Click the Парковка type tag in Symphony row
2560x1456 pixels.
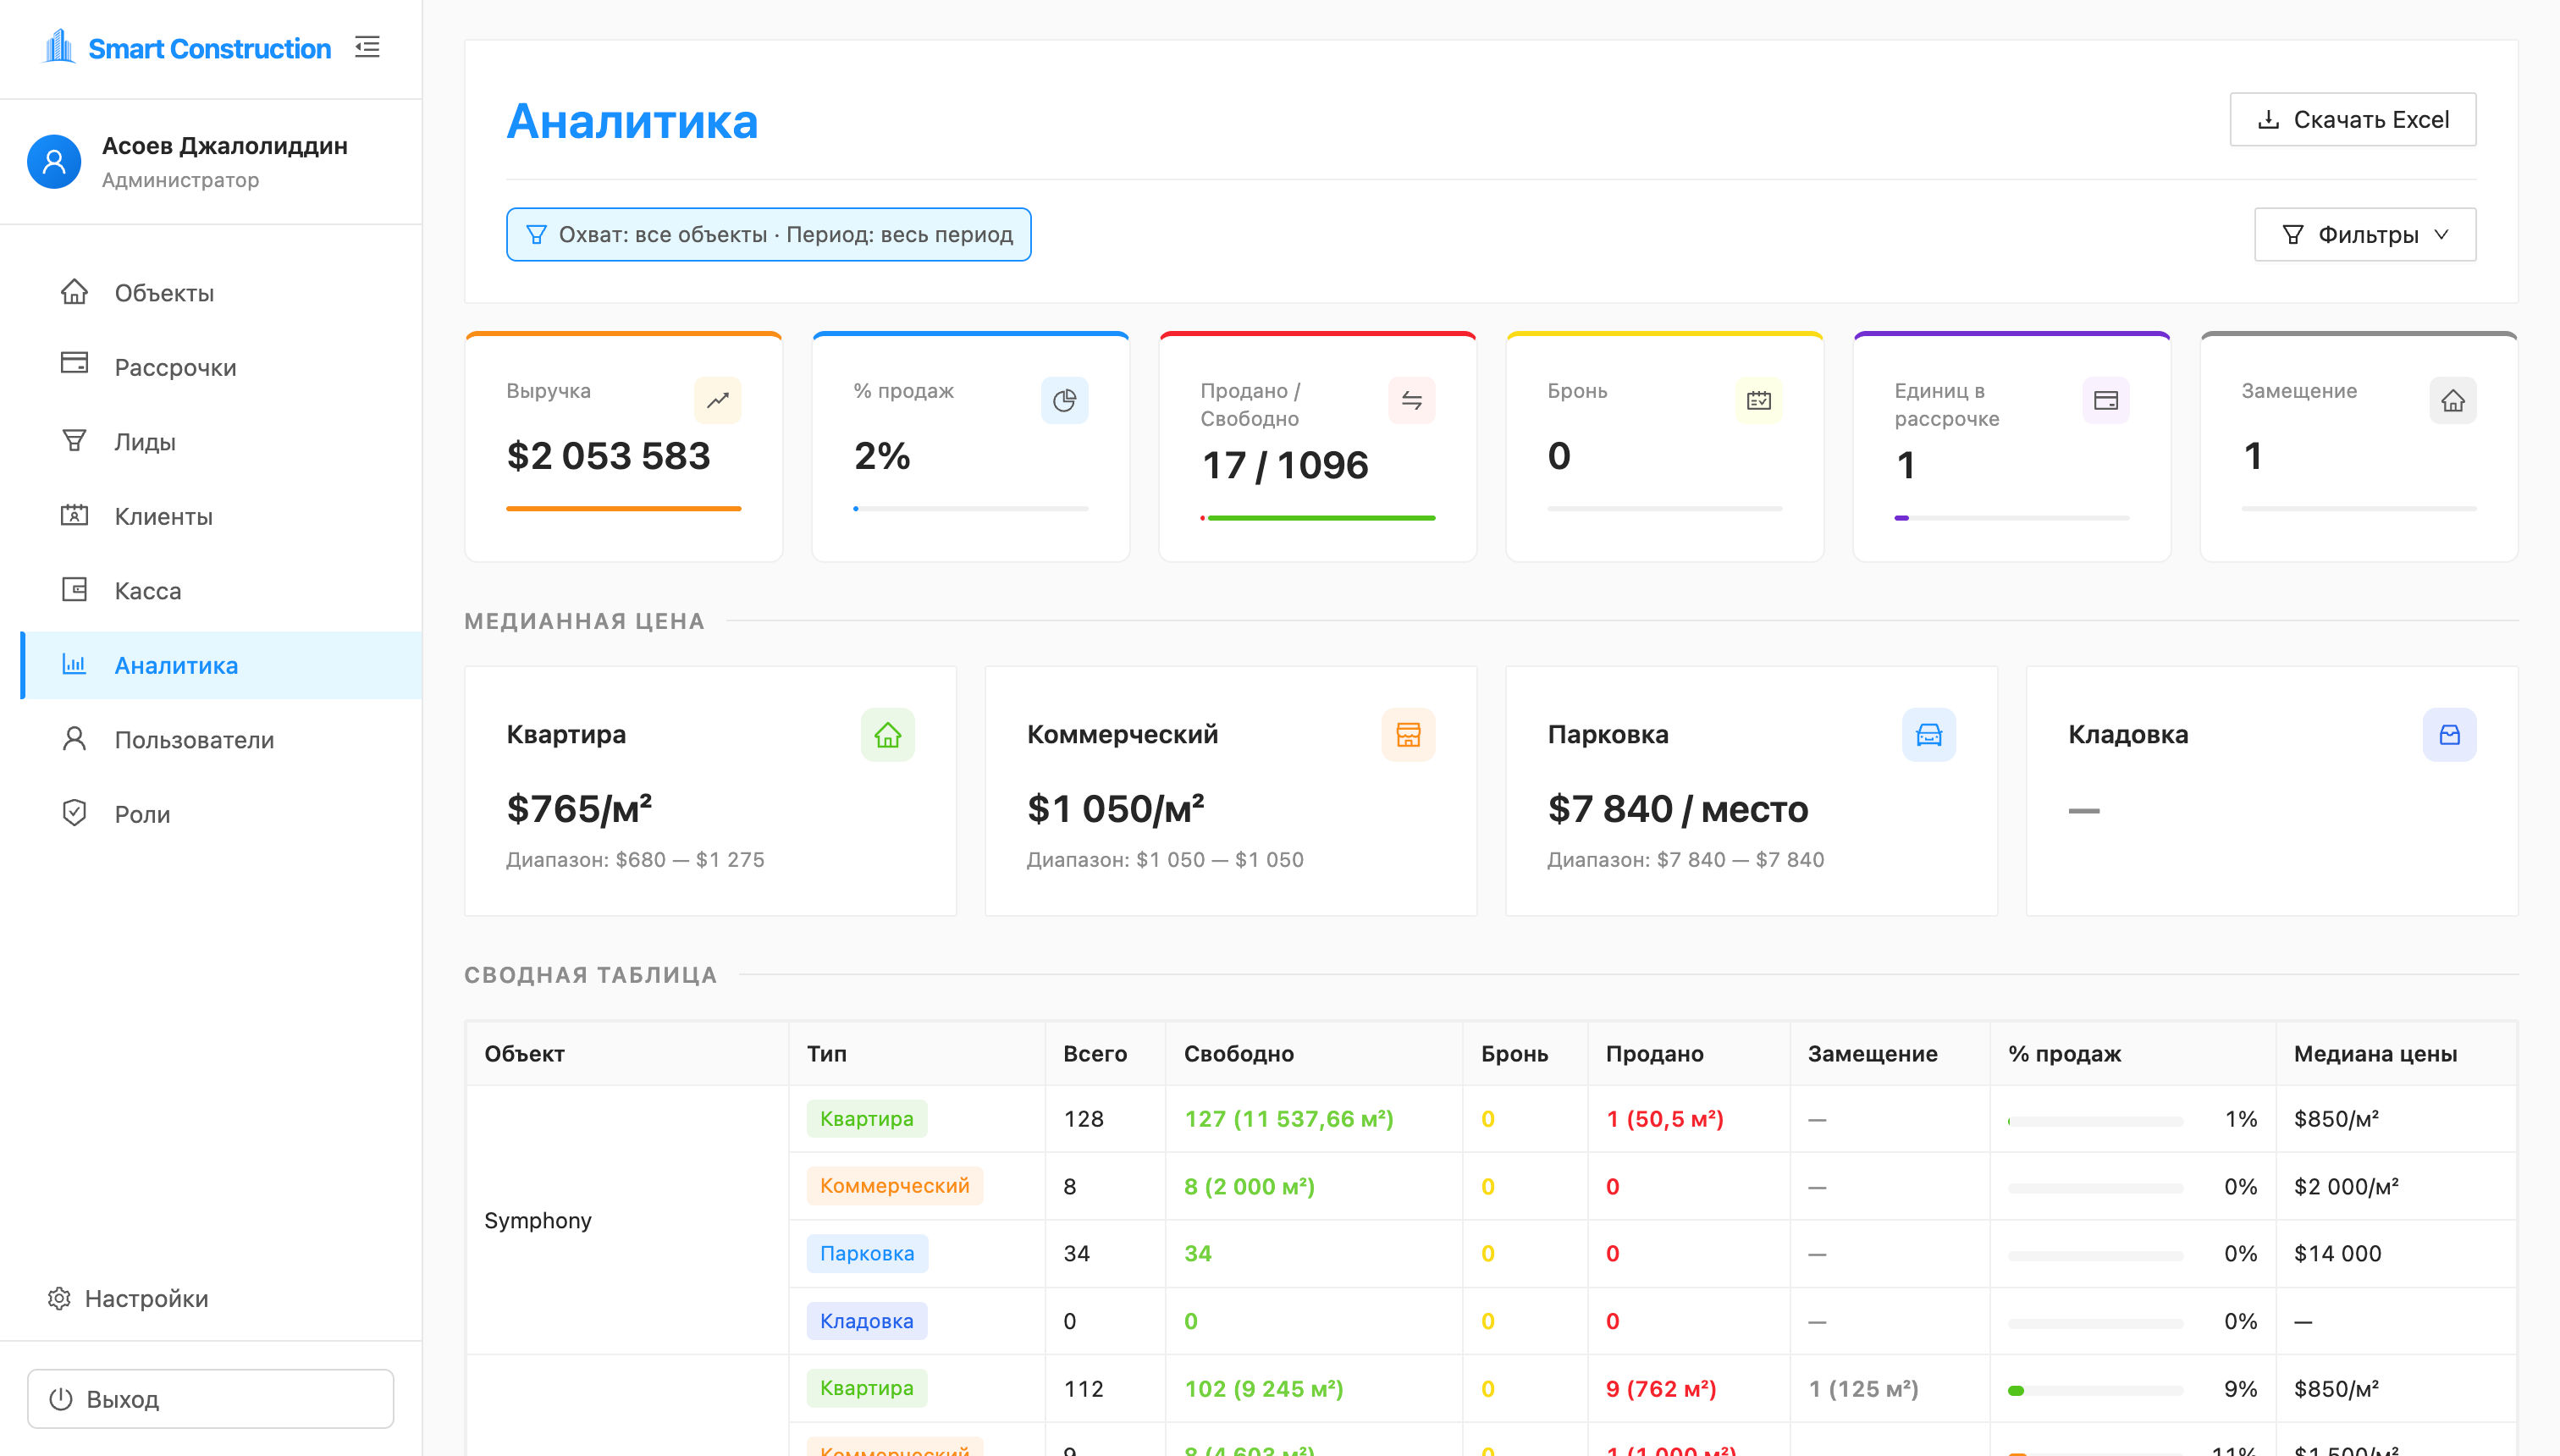(866, 1253)
